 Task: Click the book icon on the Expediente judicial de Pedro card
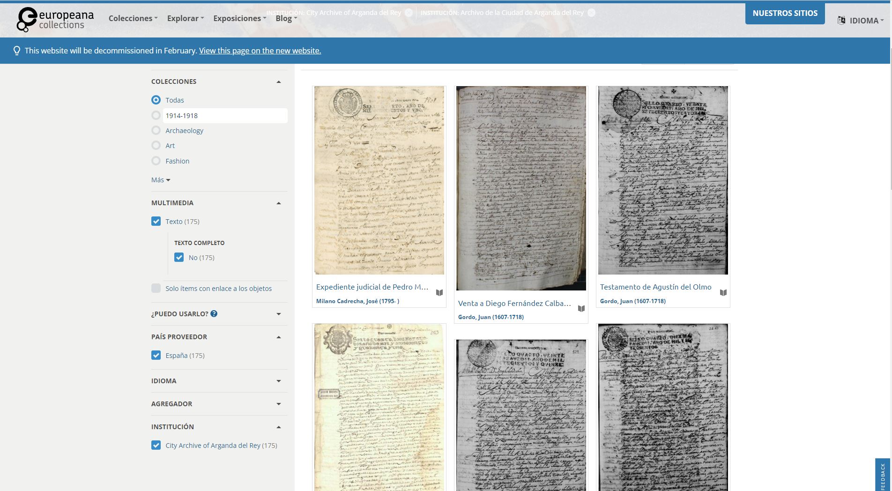pyautogui.click(x=439, y=293)
